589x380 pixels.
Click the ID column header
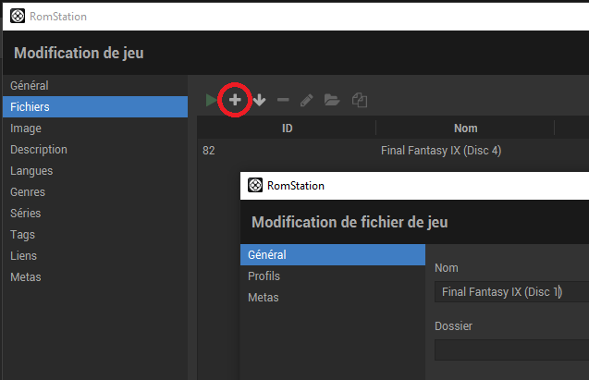click(x=287, y=128)
